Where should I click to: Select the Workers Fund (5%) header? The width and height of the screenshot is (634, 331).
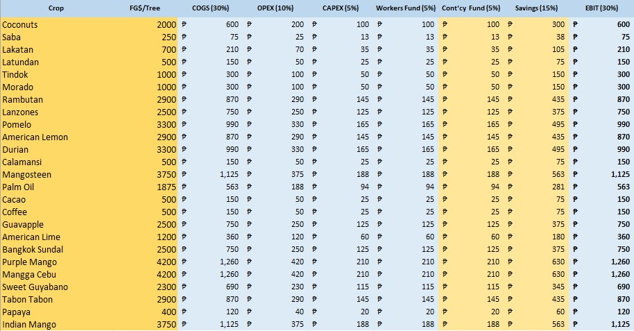point(406,8)
